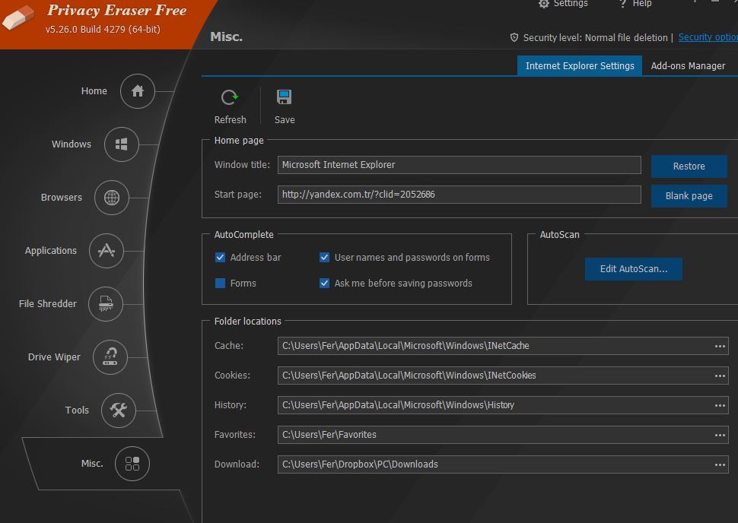
Task: Click the Blank page button
Action: [689, 195]
